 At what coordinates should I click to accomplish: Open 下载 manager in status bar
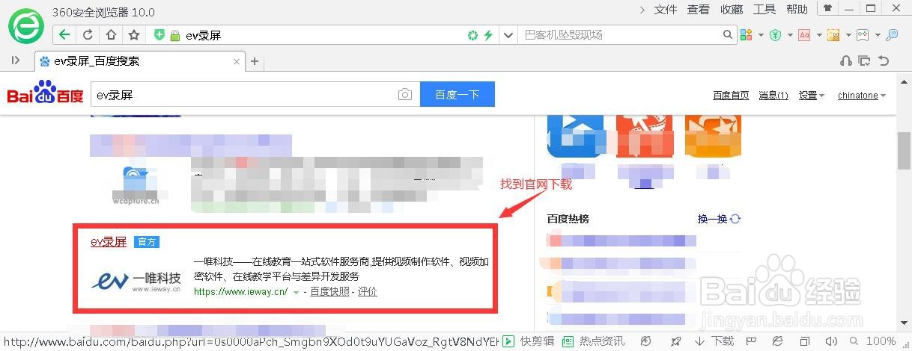coord(714,341)
